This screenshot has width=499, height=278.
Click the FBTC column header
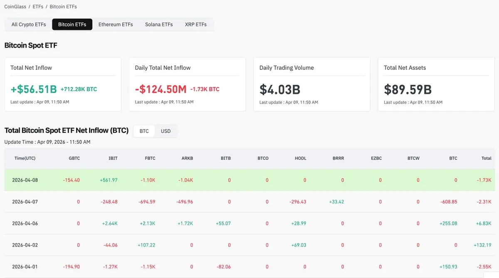pyautogui.click(x=150, y=158)
